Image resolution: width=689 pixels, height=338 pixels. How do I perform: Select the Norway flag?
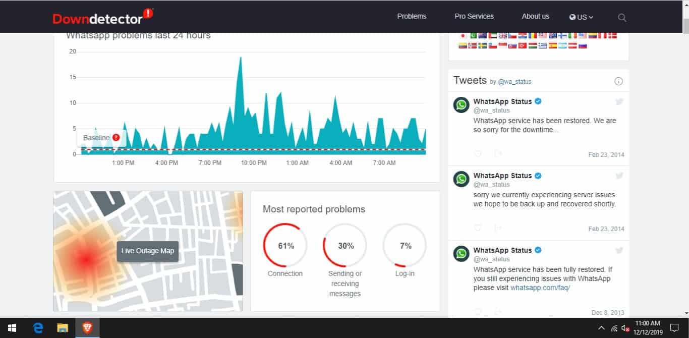coord(473,45)
